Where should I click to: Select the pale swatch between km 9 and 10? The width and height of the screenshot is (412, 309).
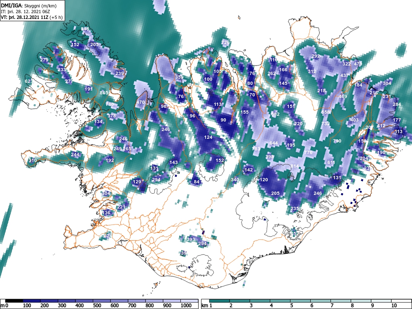coord(381,301)
